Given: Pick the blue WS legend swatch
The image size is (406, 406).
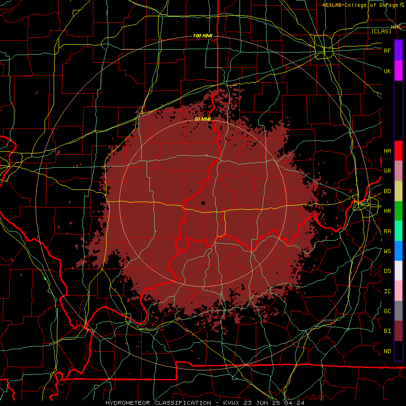Looking at the screenshot, I should pyautogui.click(x=398, y=251).
